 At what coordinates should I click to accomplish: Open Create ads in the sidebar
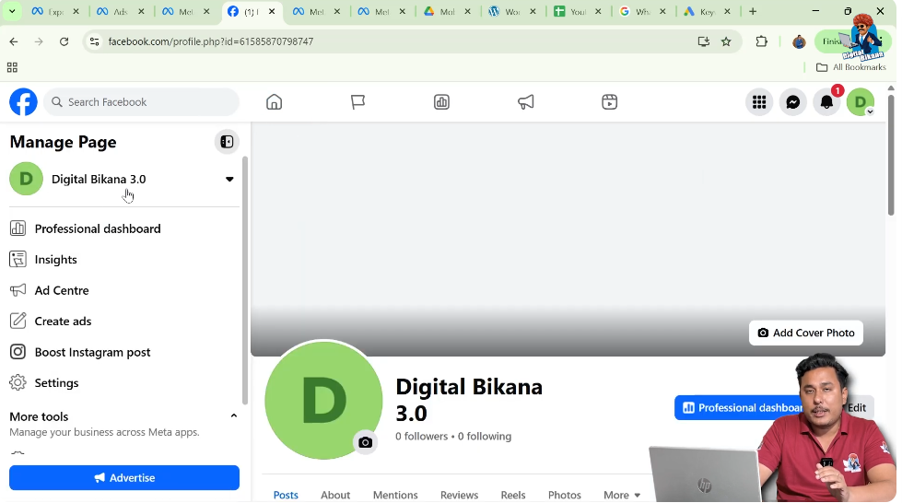click(x=63, y=322)
